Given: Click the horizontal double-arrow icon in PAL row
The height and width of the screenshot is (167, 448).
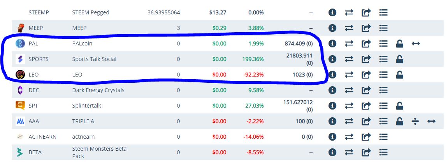Looking at the screenshot, I should pos(415,43).
